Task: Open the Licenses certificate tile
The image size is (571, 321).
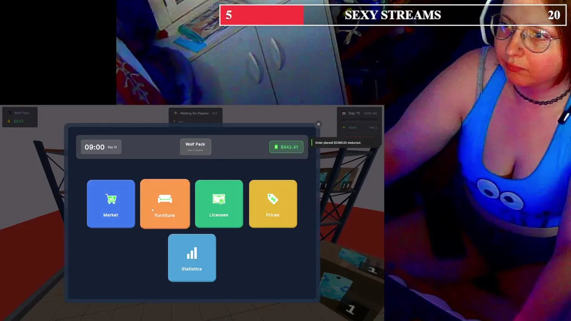Action: (219, 204)
